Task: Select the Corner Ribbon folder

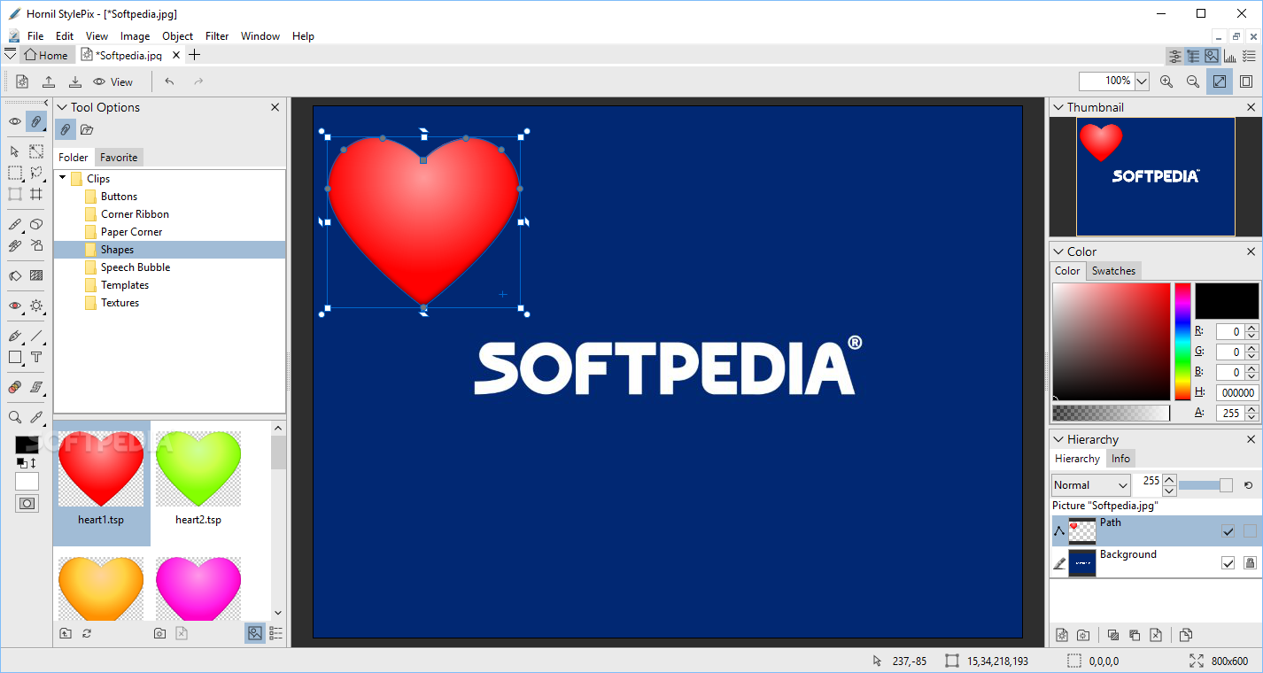Action: pyautogui.click(x=135, y=214)
